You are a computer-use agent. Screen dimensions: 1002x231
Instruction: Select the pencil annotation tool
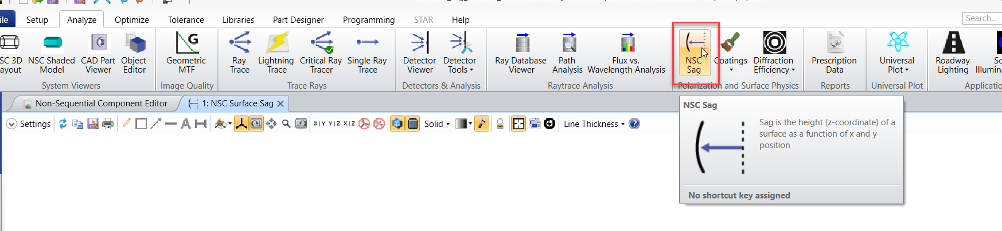pos(126,124)
